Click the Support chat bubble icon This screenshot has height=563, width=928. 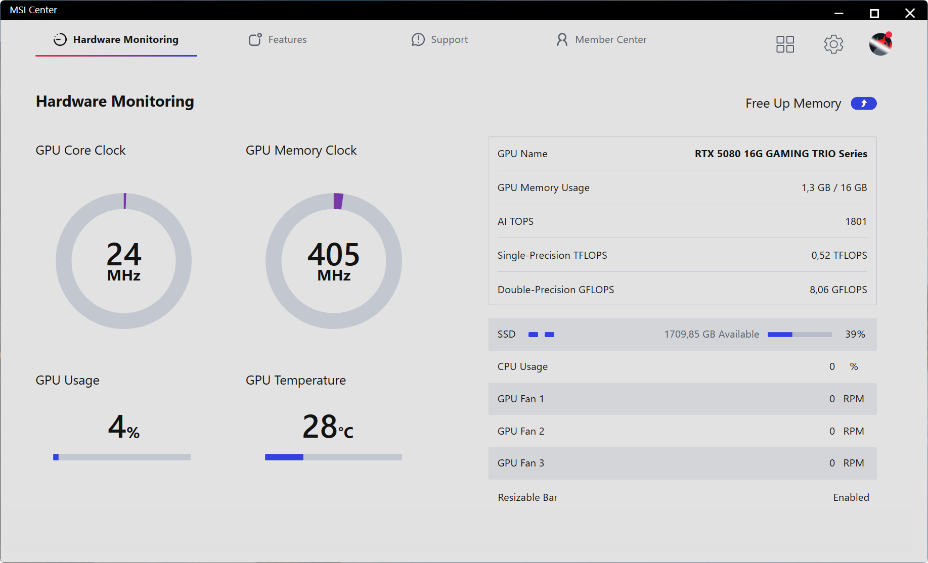(x=418, y=39)
